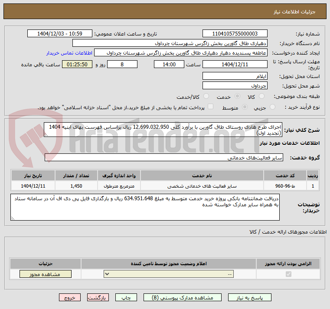
Task: Click the unit cell مترمربع مترطول
Action: click(119, 186)
